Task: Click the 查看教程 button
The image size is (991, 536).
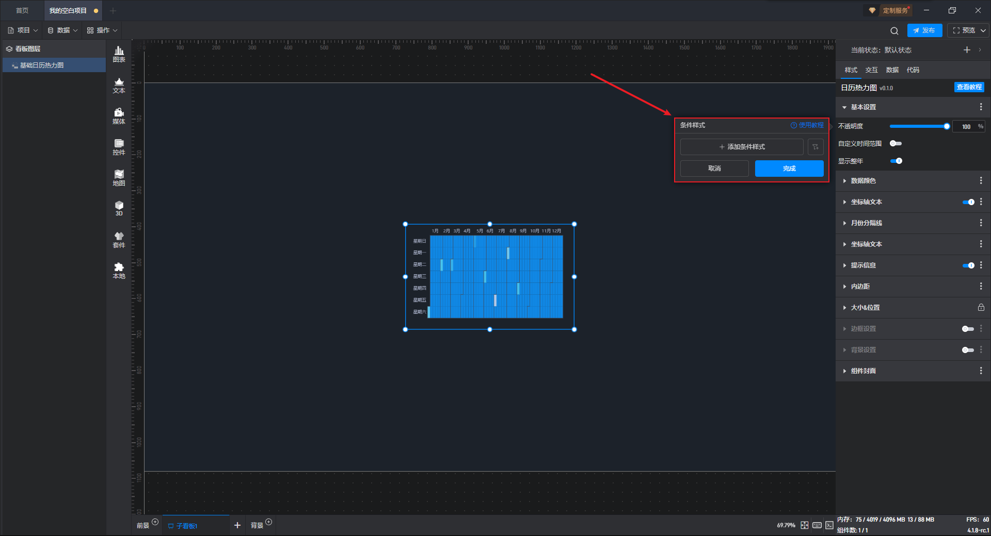Action: point(969,87)
